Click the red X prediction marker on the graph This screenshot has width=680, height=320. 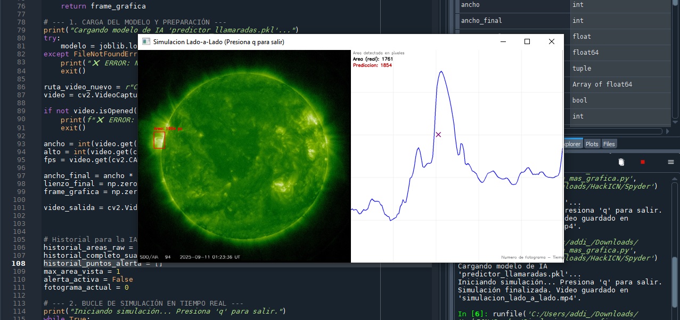(438, 134)
